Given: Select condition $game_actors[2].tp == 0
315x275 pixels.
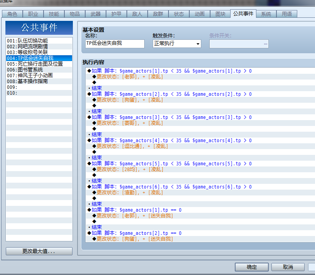Looking at the screenshot, I should point(200,233).
